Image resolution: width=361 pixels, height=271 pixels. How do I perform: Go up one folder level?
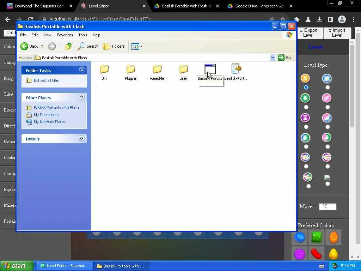pos(68,46)
